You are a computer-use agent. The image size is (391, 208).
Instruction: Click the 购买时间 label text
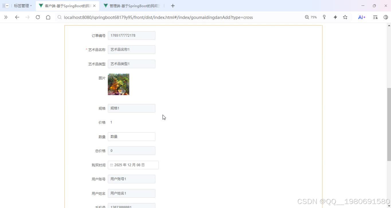click(x=99, y=165)
